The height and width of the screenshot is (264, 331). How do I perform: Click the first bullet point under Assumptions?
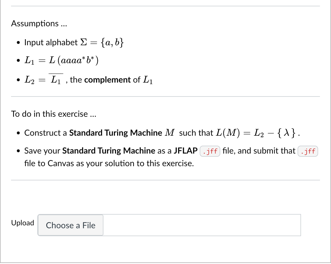coord(18,43)
